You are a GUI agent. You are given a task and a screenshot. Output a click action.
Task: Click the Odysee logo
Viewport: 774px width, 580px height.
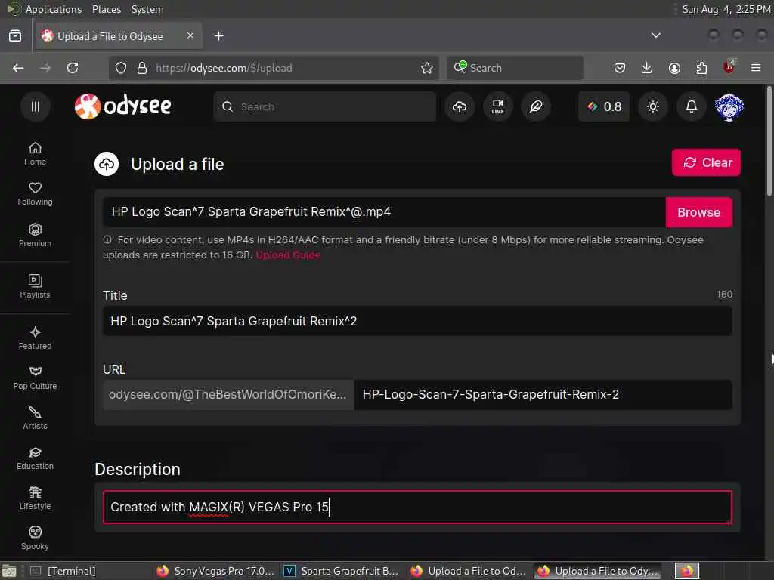point(123,106)
